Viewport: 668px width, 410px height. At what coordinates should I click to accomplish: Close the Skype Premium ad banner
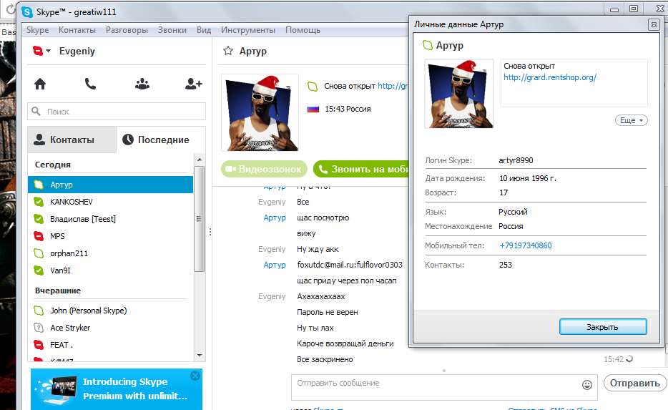click(x=195, y=376)
